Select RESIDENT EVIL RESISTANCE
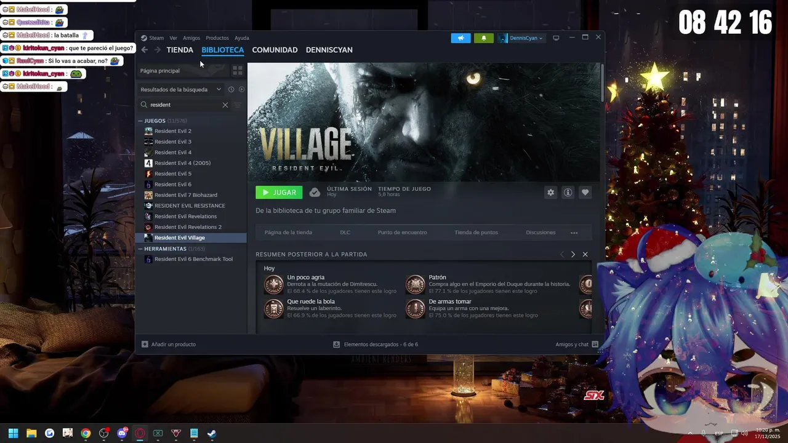The width and height of the screenshot is (788, 443). point(191,206)
